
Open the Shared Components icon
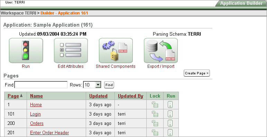[116, 51]
